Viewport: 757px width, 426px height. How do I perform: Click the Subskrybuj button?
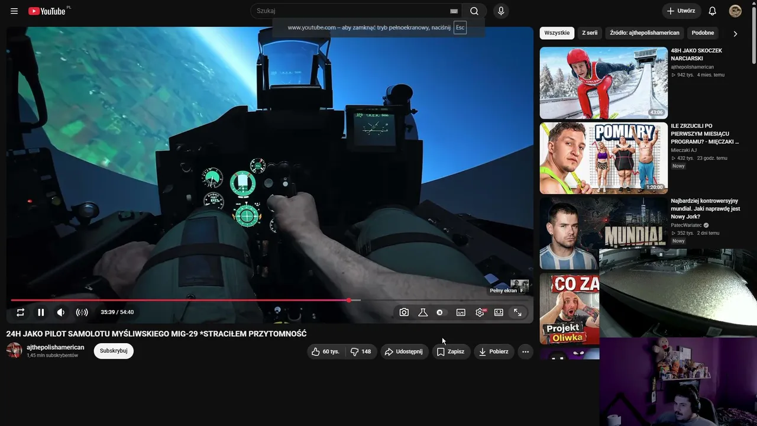click(x=114, y=351)
